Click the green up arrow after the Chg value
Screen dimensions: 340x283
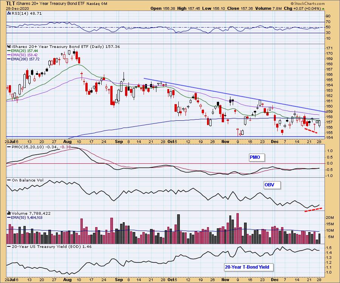(x=323, y=9)
